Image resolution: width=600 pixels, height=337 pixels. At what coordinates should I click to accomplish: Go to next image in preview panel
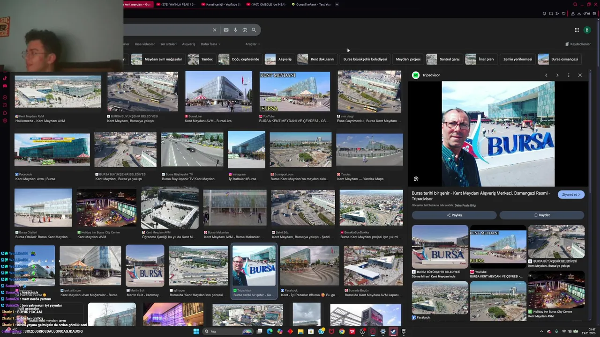(557, 75)
